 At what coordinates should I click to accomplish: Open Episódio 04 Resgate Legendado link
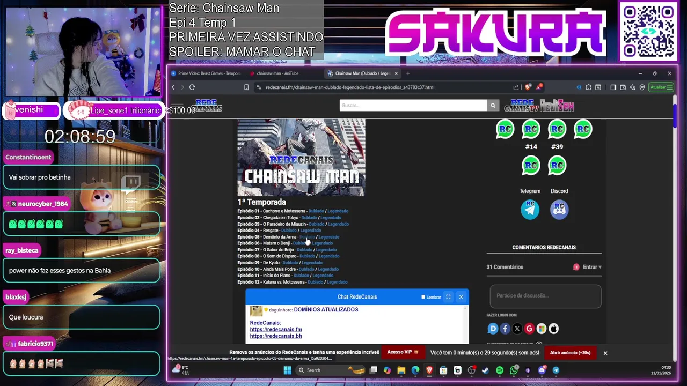click(x=311, y=231)
